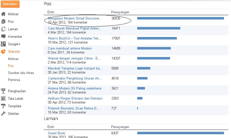Screen dimensions: 231x138
Task: Select the Statistik menu label
Action: pyautogui.click(x=14, y=51)
